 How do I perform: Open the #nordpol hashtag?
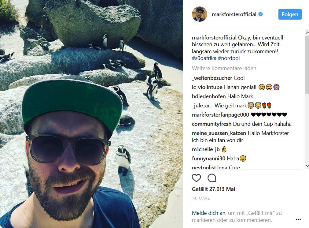229,58
